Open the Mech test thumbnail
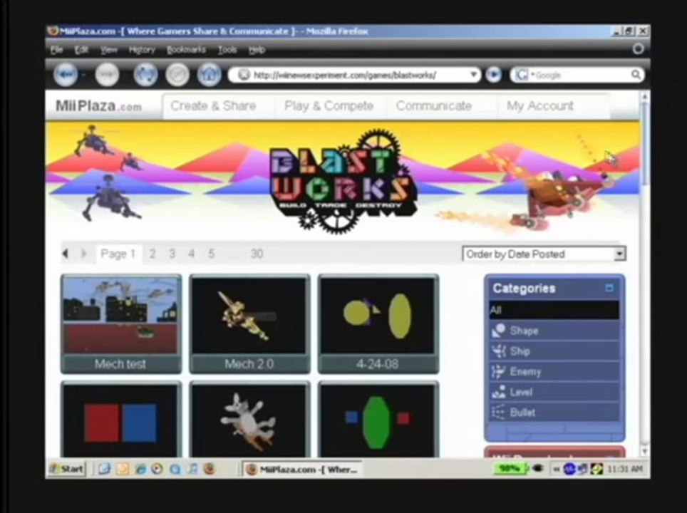The image size is (687, 513). pyautogui.click(x=121, y=324)
